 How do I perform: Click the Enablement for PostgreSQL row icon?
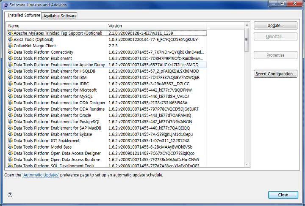[10, 122]
